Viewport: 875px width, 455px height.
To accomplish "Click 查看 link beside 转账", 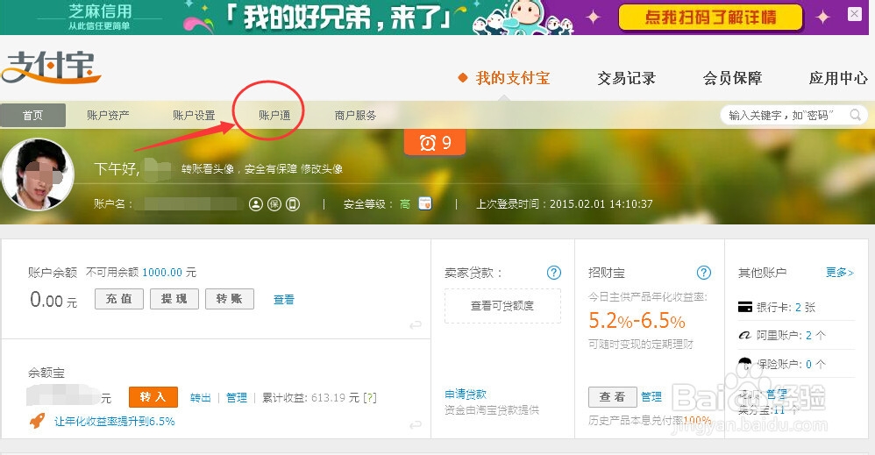I will [283, 300].
